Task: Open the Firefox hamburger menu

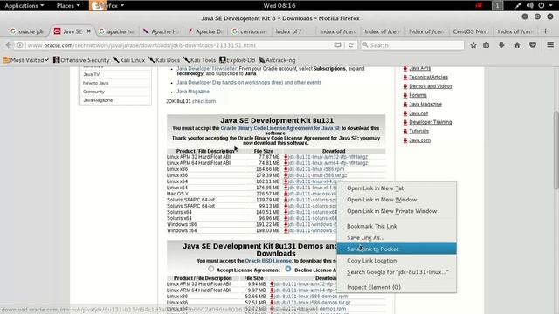Action: (550, 45)
